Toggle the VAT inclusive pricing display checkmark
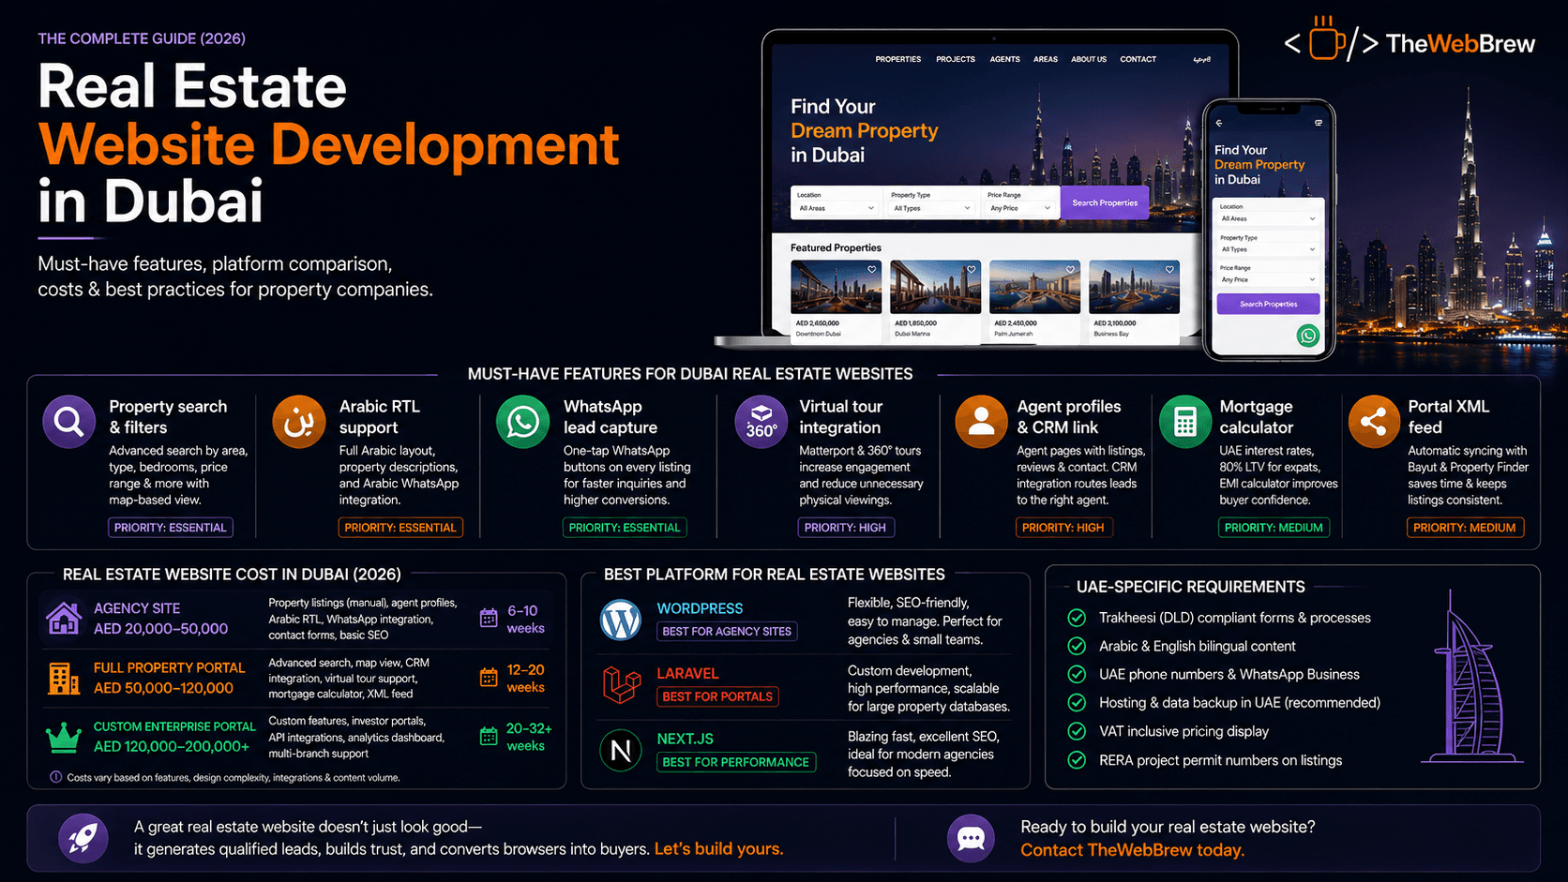This screenshot has width=1568, height=882. (1077, 731)
